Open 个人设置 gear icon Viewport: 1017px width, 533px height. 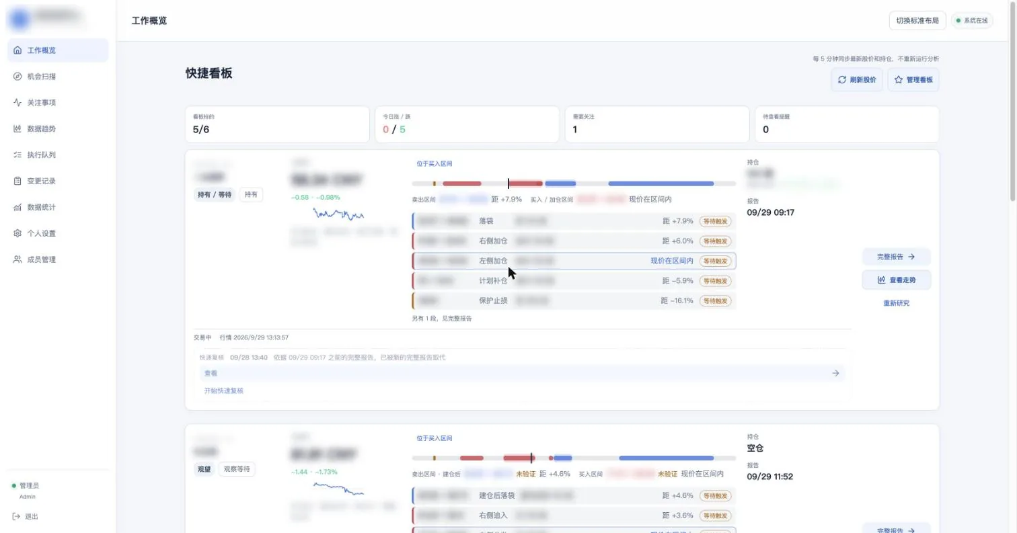pos(17,234)
